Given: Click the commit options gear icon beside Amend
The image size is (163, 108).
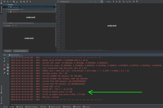Looking at the screenshot, I should click(x=13, y=25).
